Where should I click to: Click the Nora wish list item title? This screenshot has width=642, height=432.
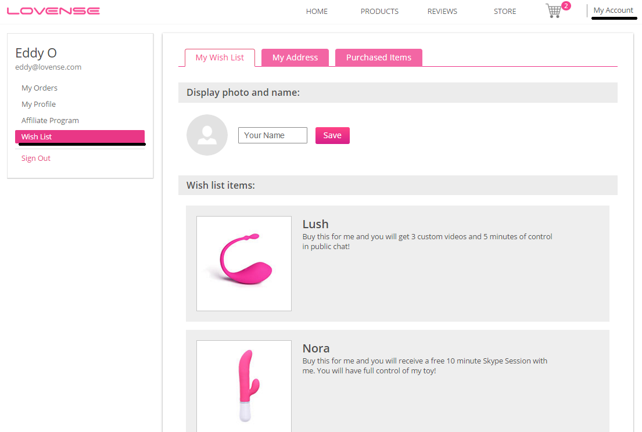click(x=316, y=348)
